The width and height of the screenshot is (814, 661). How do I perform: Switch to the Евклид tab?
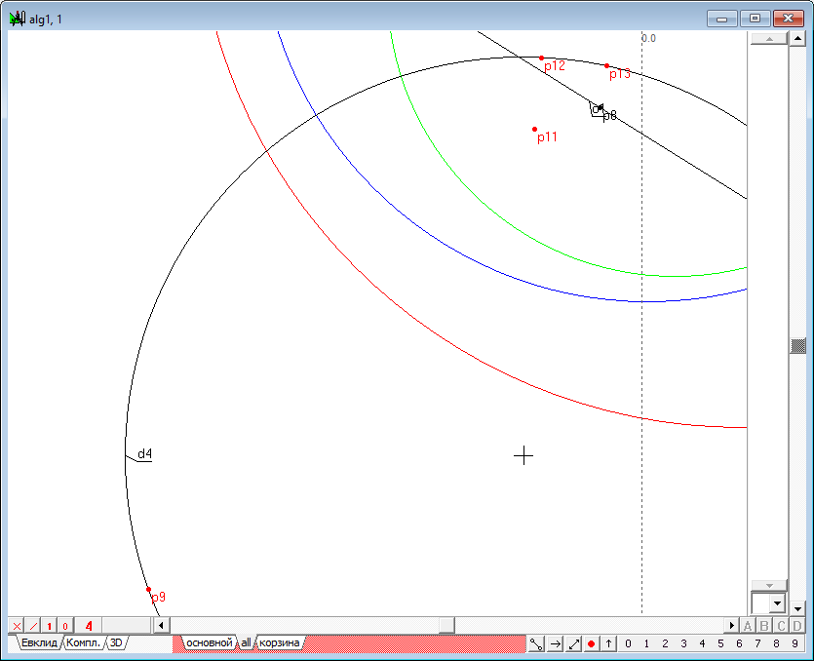pyautogui.click(x=39, y=642)
